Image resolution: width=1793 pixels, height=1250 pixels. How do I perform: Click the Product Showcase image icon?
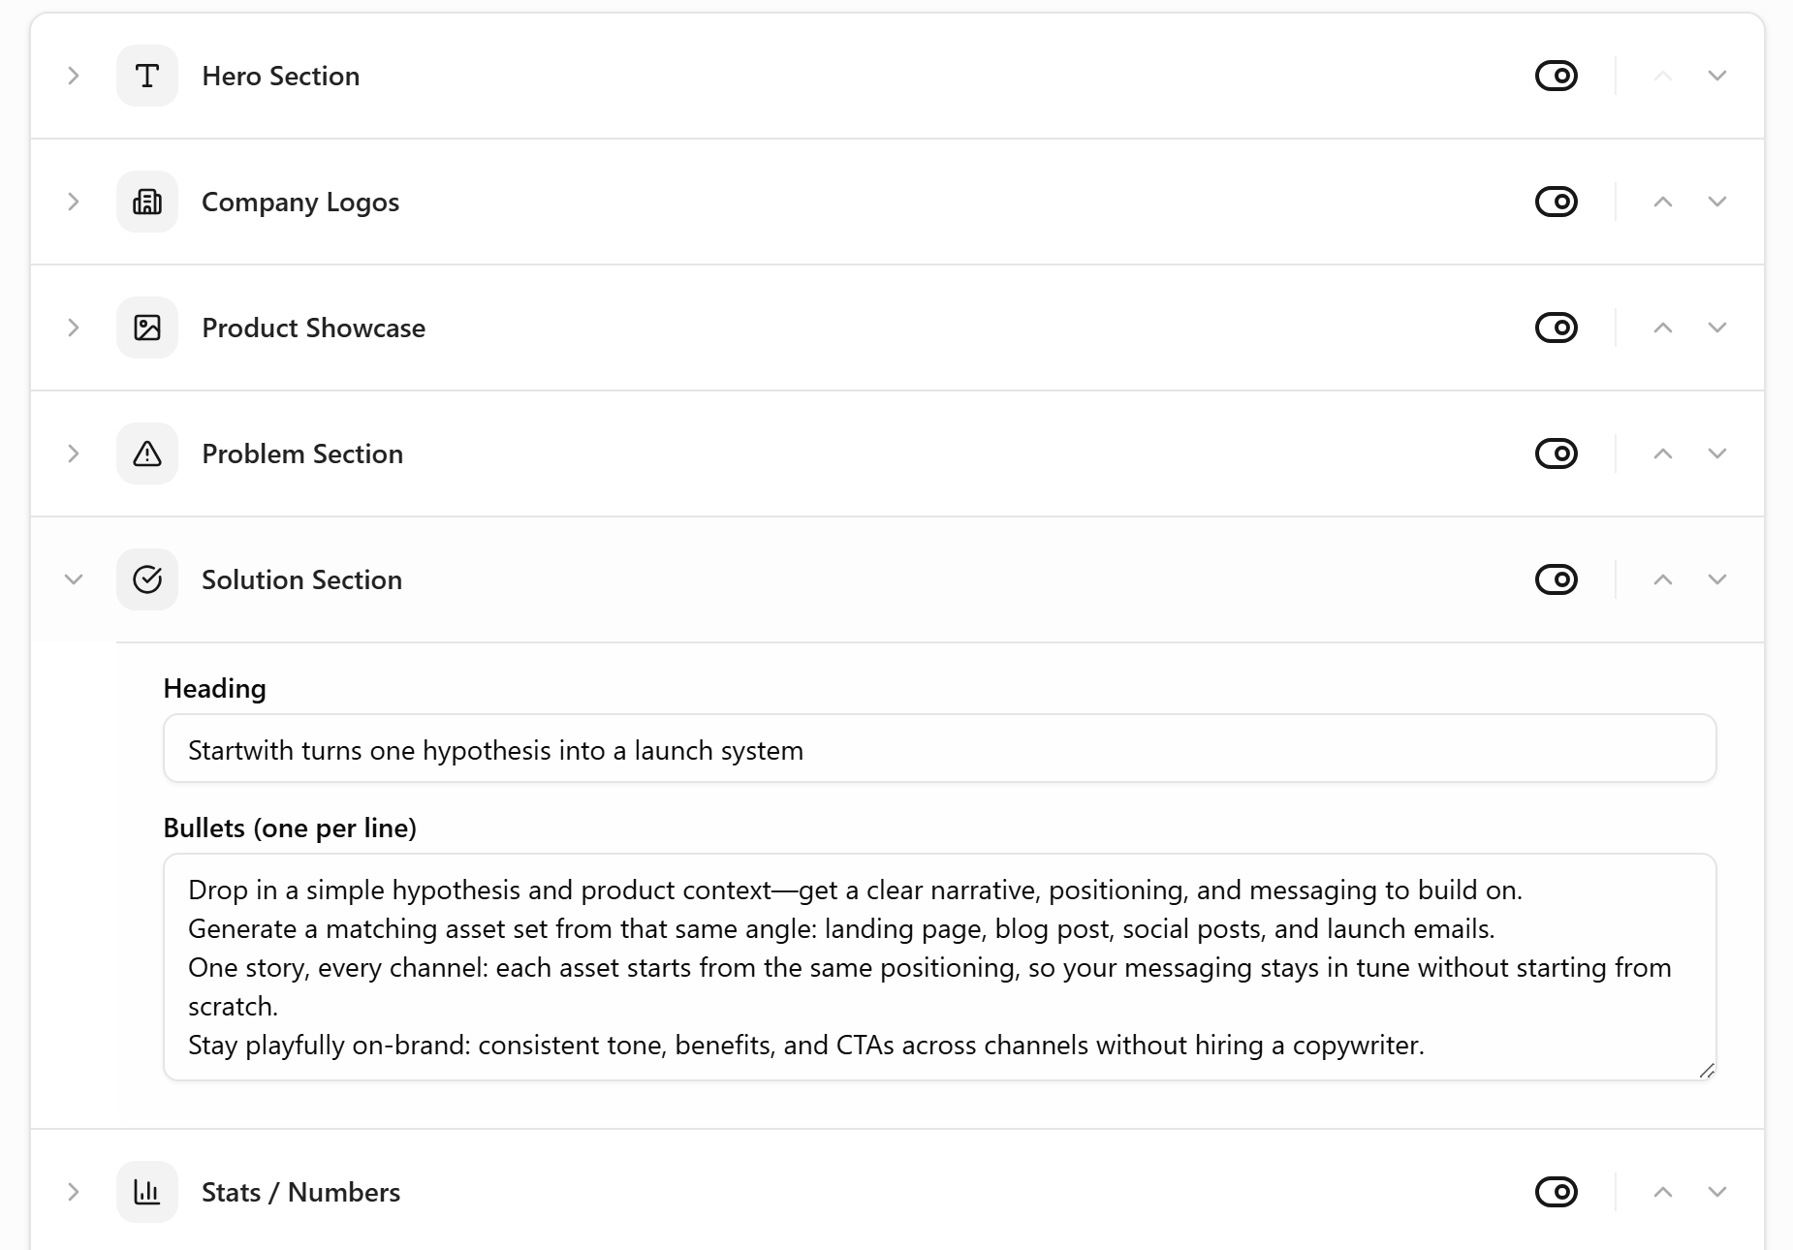tap(147, 328)
